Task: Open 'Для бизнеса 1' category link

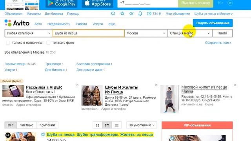Action: pos(56,70)
